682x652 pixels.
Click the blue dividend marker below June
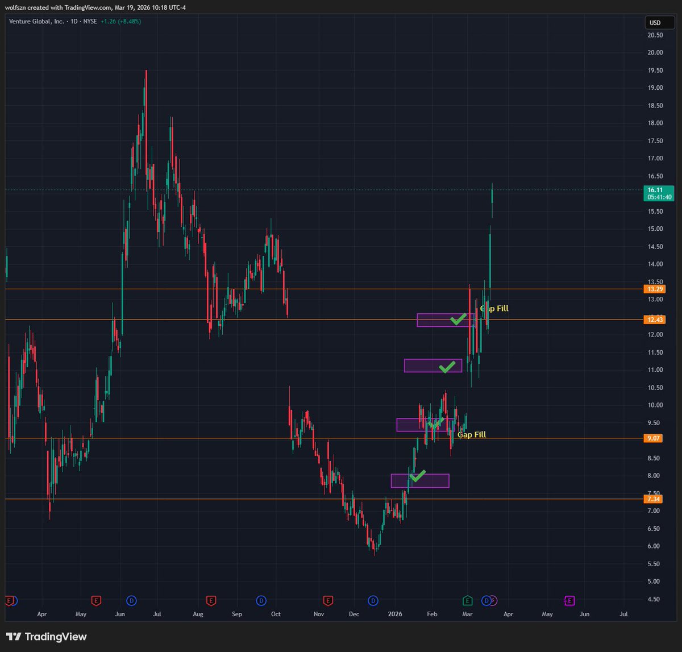[x=131, y=600]
